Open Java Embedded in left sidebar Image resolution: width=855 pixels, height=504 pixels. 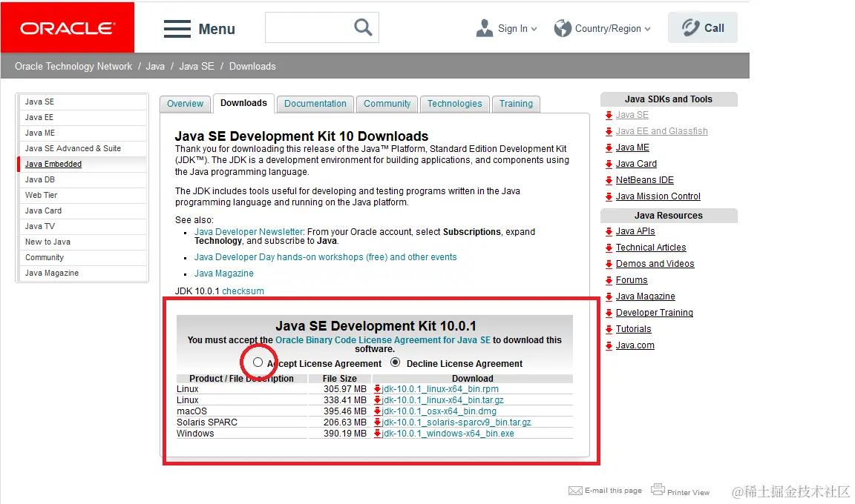(x=53, y=164)
